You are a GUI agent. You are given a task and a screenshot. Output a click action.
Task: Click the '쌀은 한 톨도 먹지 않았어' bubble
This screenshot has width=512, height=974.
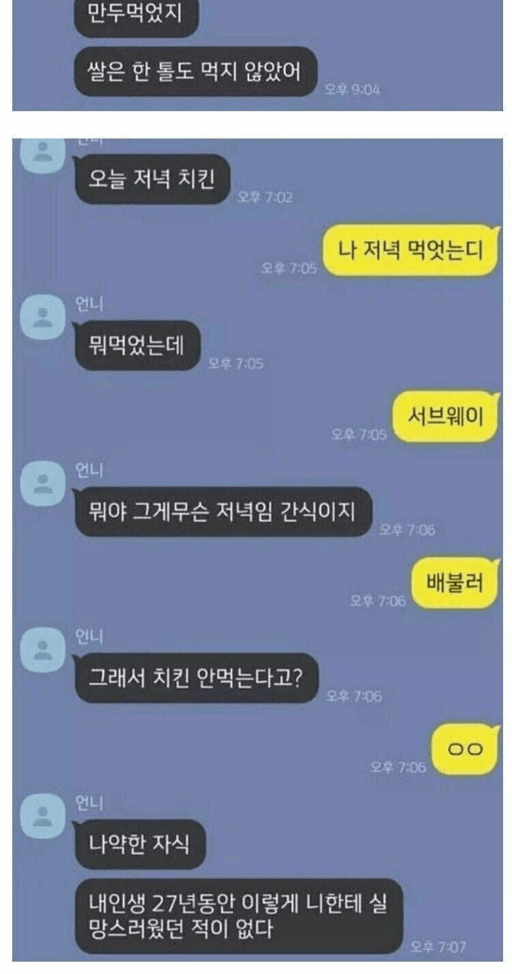click(x=194, y=73)
